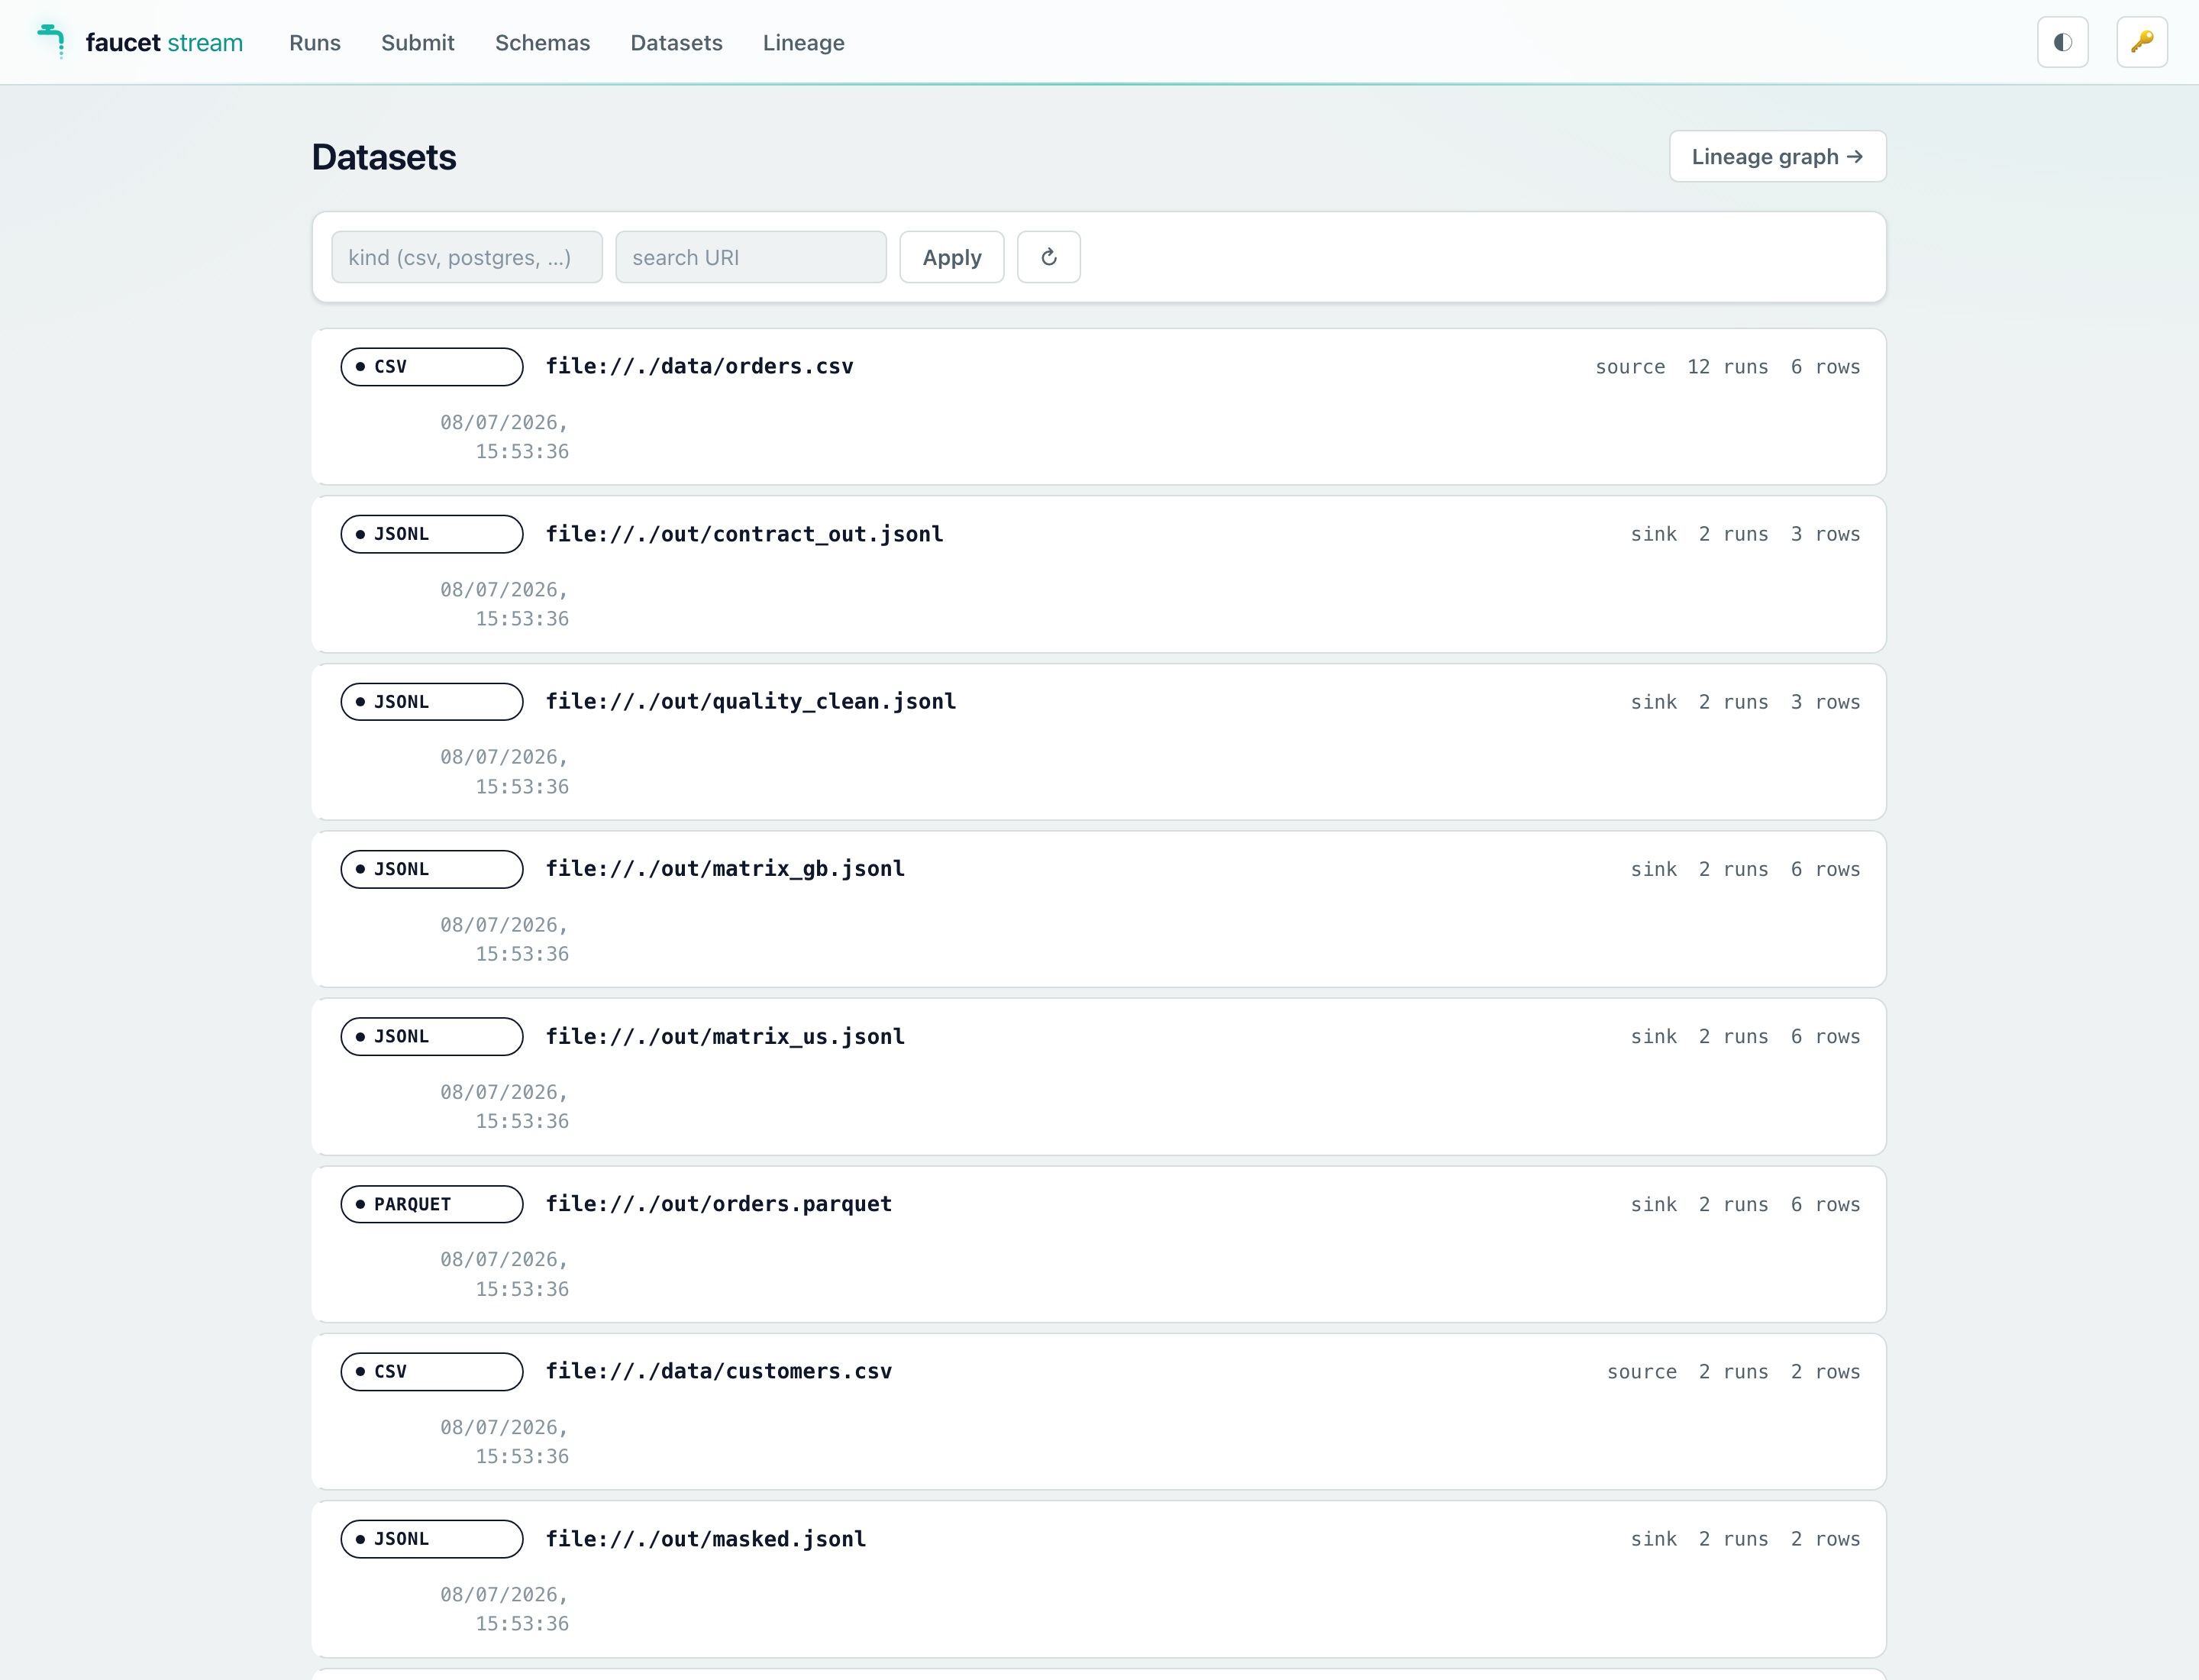Open the Submit nav item
Image resolution: width=2199 pixels, height=1680 pixels.
coord(418,43)
